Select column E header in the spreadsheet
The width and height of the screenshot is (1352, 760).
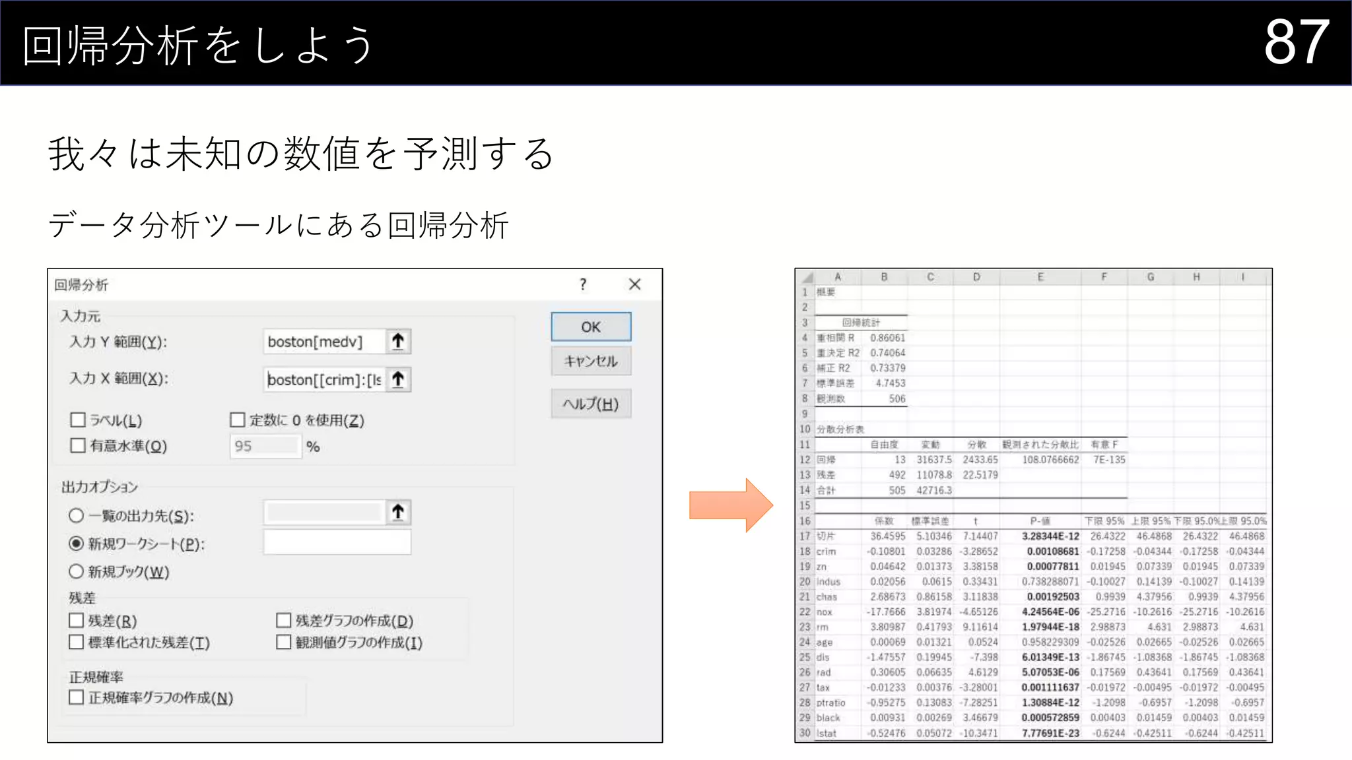pos(1040,277)
